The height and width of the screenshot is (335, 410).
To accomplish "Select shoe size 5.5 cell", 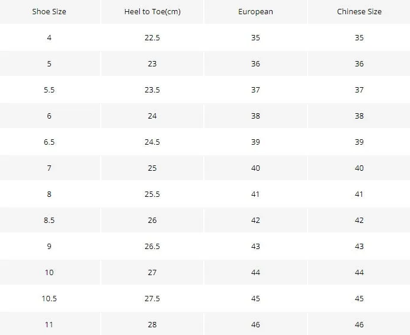I will (49, 90).
